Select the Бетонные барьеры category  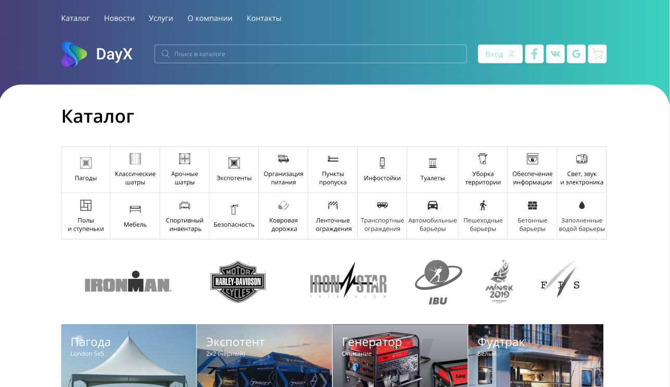[x=533, y=216]
